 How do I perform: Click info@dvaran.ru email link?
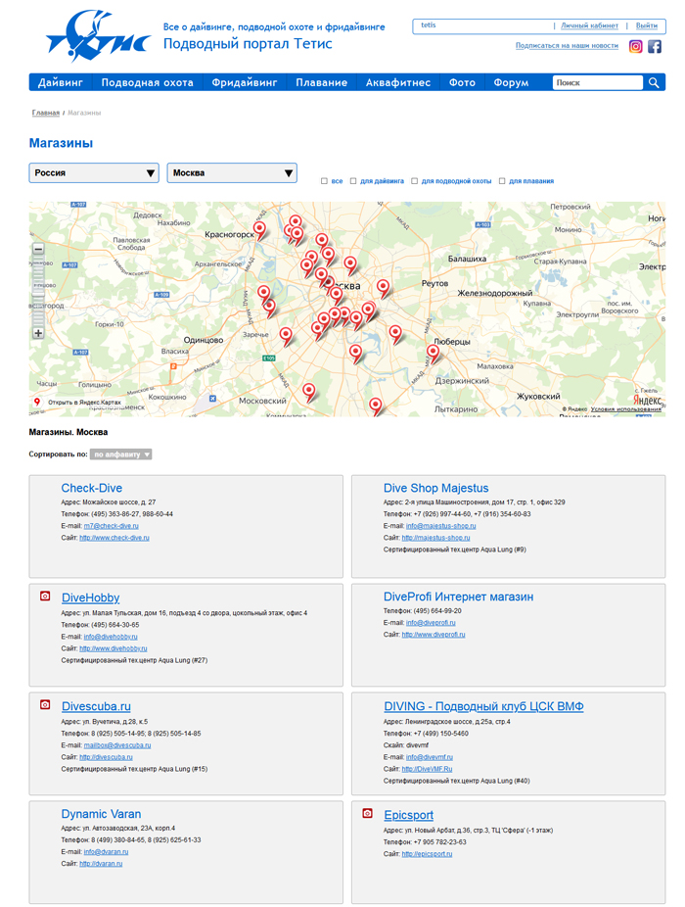coord(106,852)
